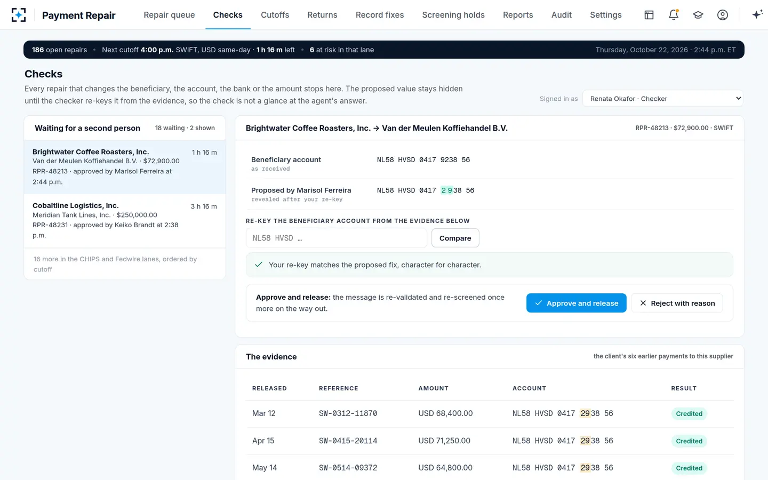Image resolution: width=768 pixels, height=480 pixels.
Task: Click amount USD 71,250.00
Action: click(x=444, y=441)
